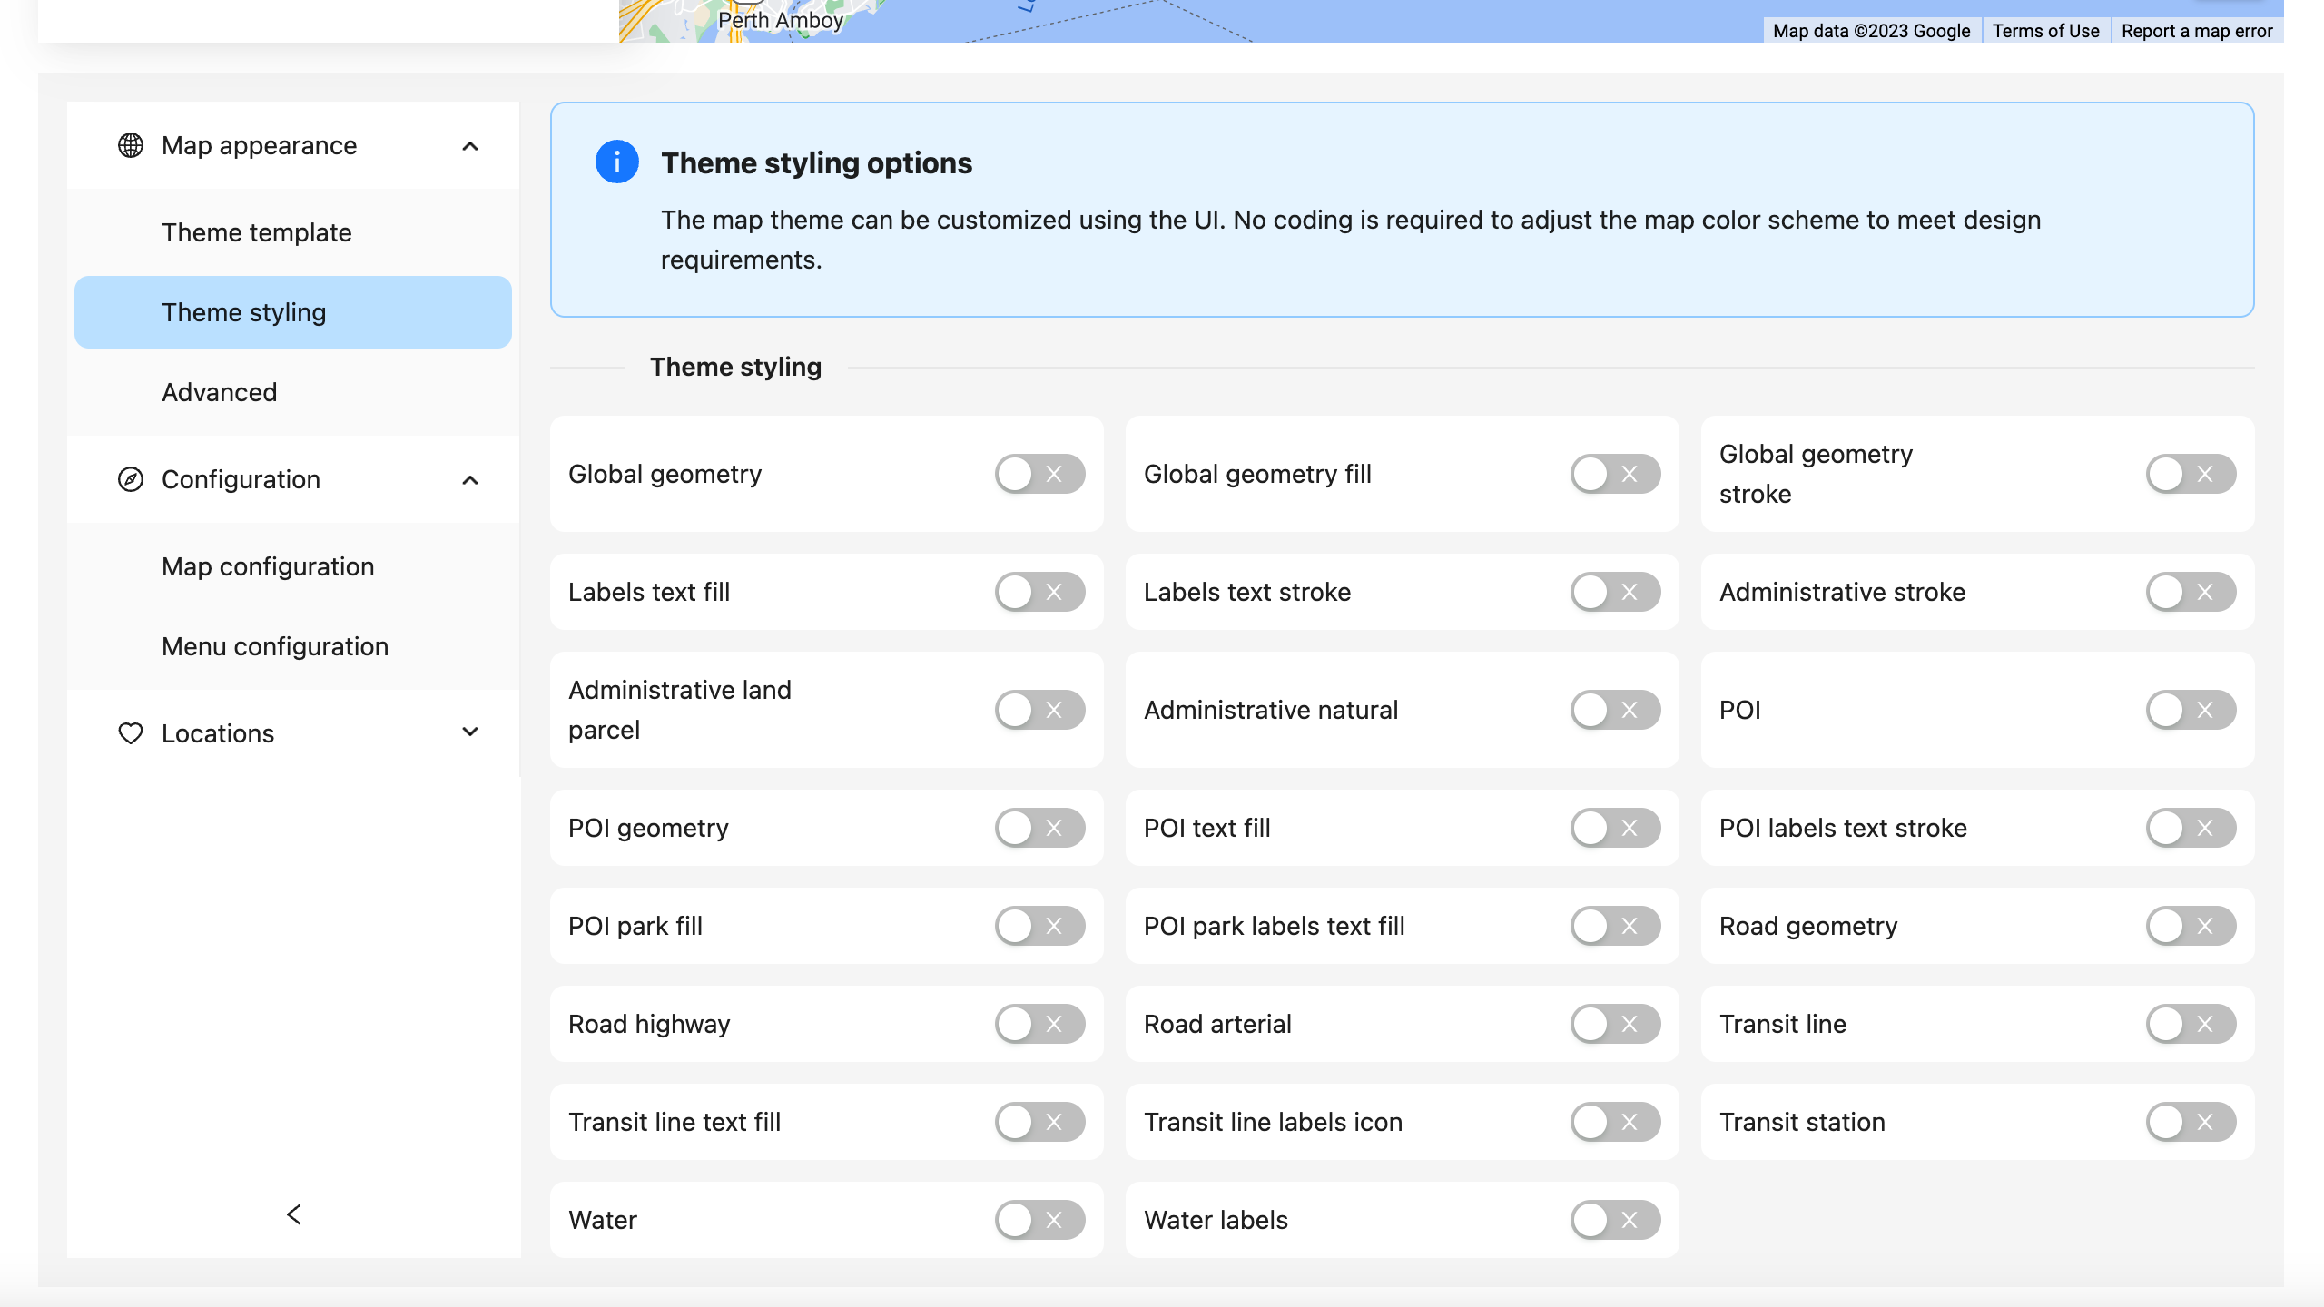Screen dimensions: 2324x1307
Task: Collapse the Configuration section
Action: [470, 479]
